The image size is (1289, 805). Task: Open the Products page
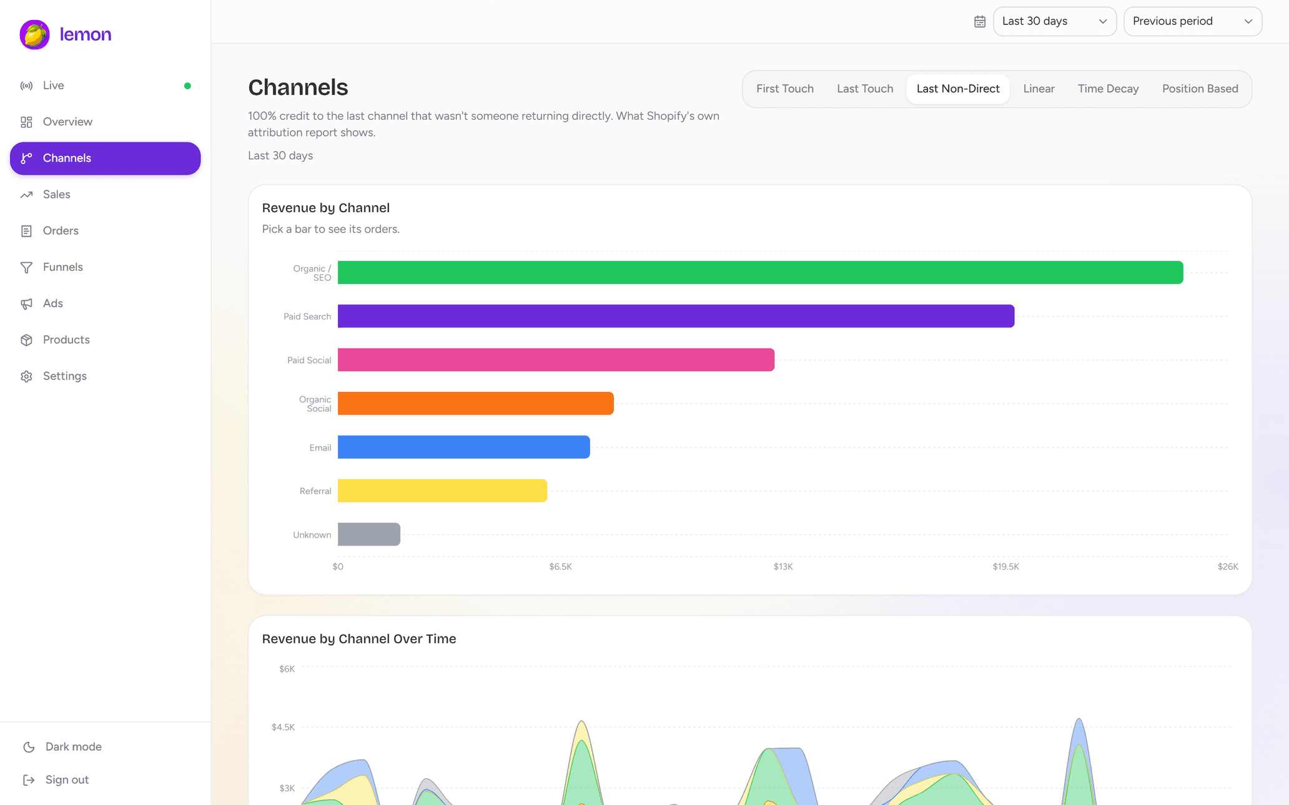click(105, 340)
